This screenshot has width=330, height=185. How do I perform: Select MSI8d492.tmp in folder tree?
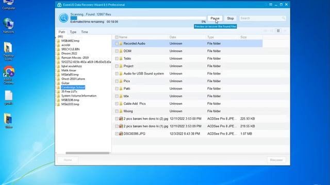(70, 41)
